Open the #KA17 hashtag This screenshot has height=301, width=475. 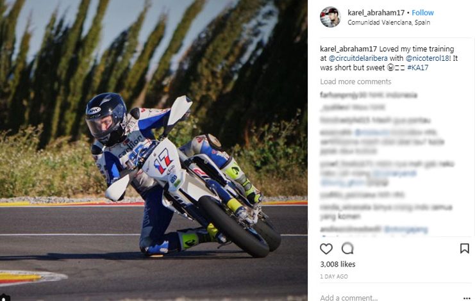tap(418, 67)
